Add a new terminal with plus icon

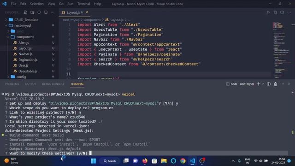click(259, 84)
